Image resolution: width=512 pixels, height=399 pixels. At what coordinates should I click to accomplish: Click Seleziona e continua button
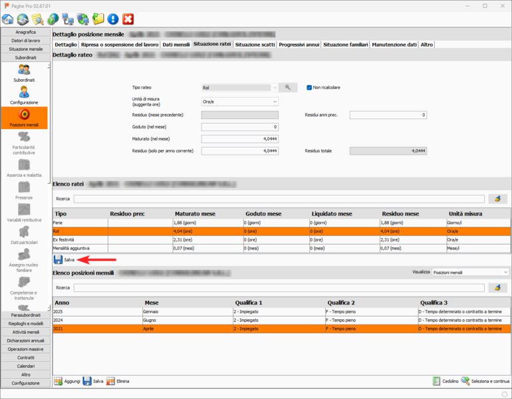coord(485,381)
